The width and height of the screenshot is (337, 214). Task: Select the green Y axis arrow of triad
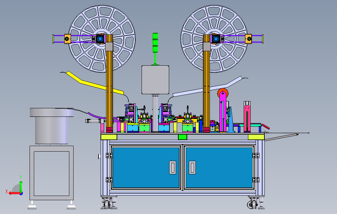click(x=21, y=186)
